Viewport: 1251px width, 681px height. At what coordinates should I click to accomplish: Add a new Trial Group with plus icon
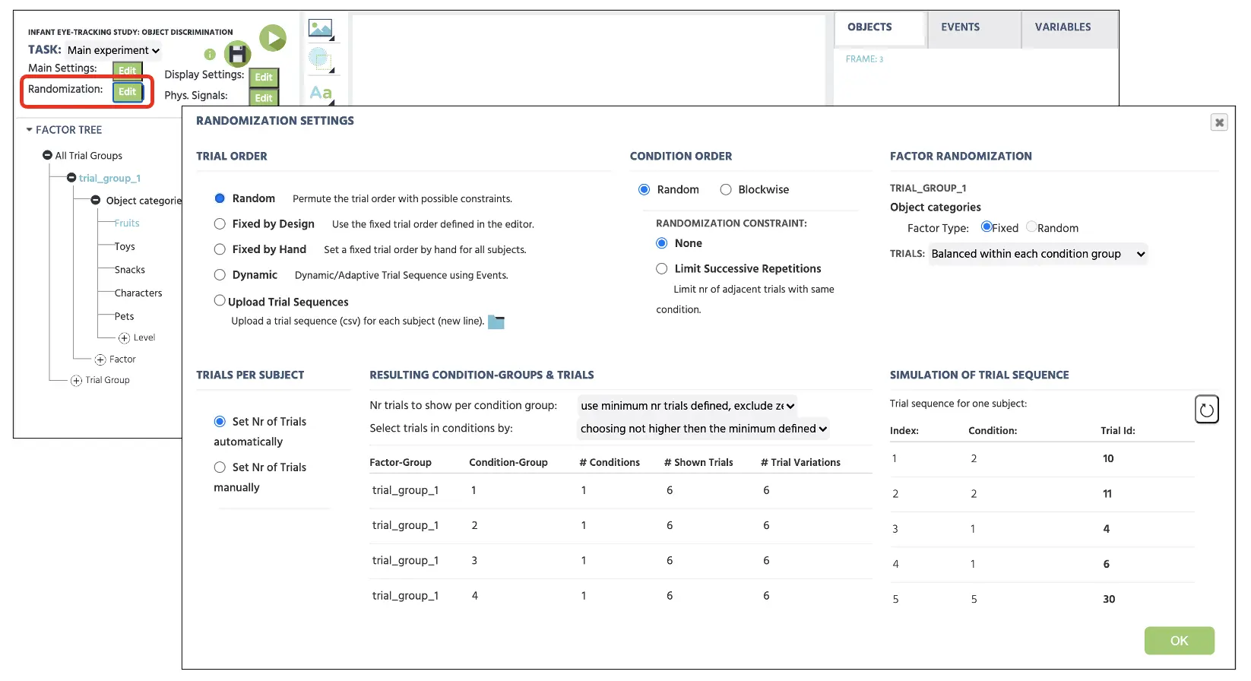point(76,380)
